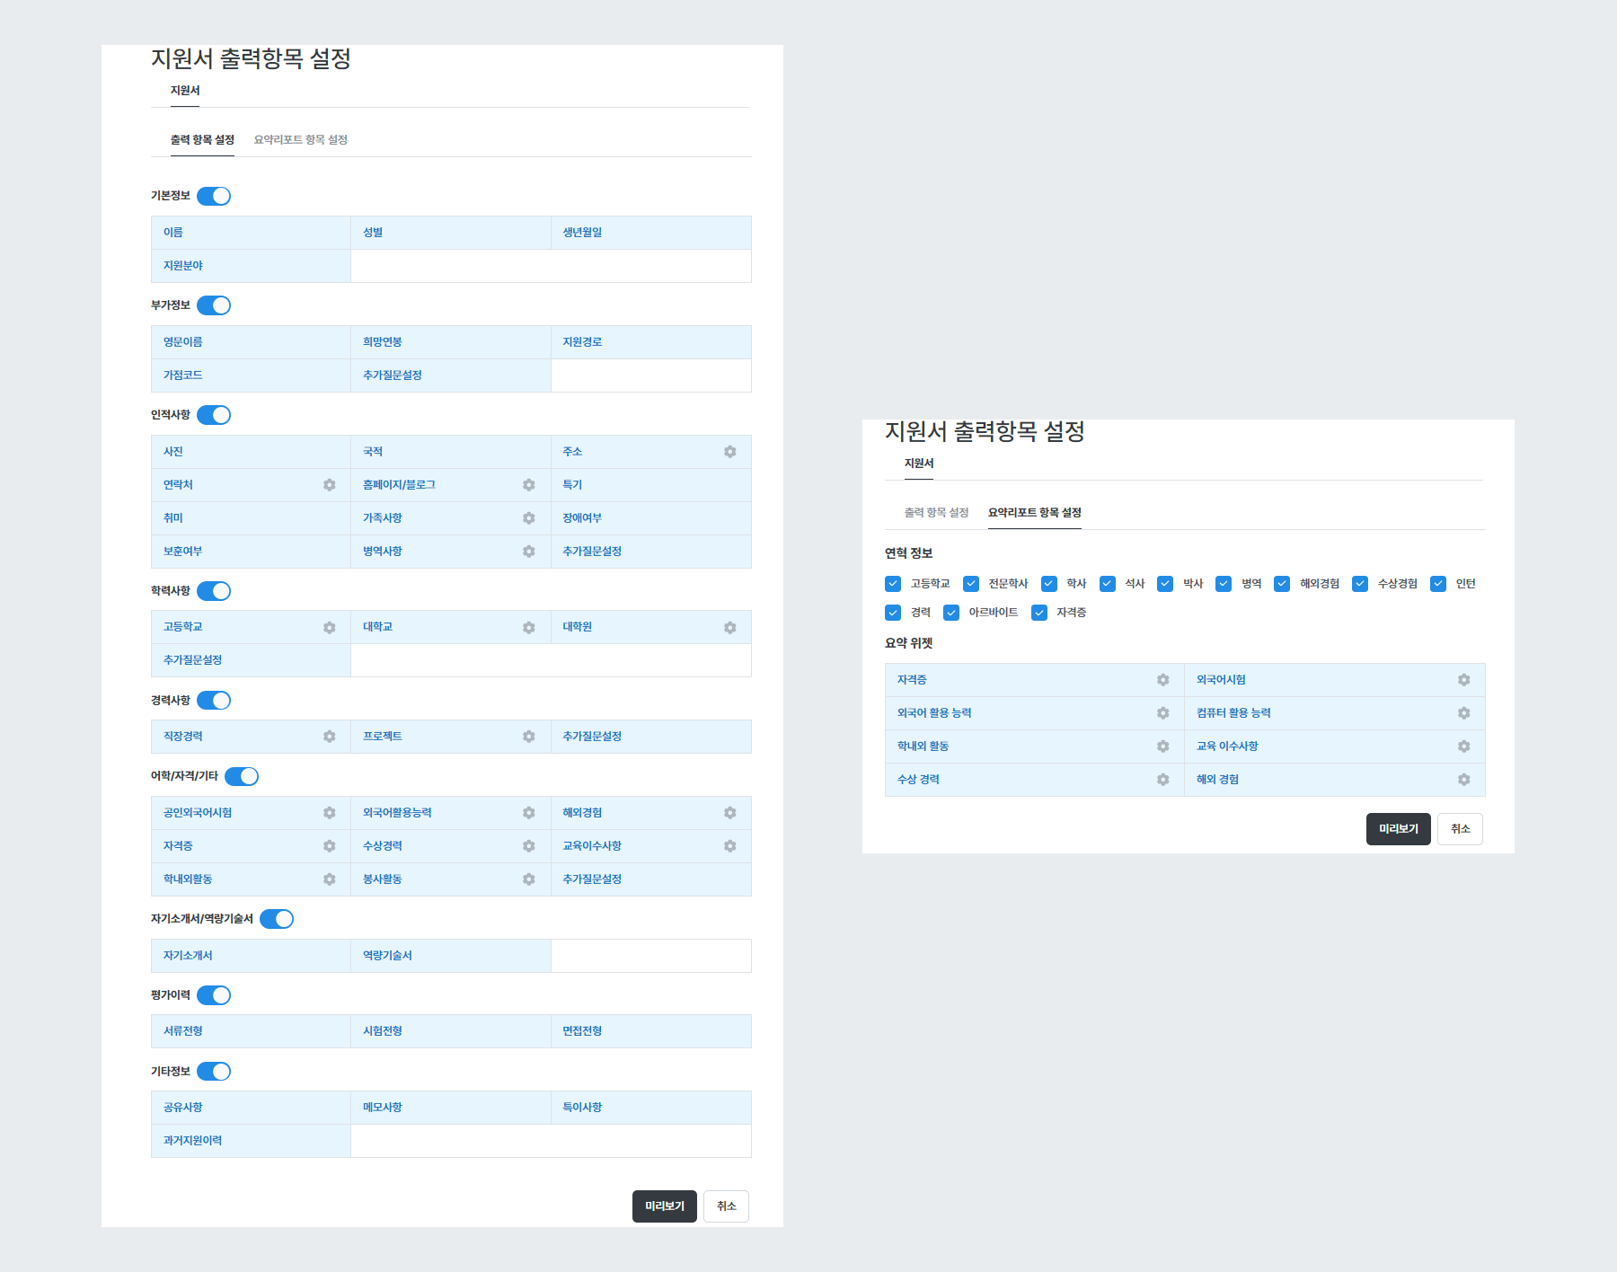This screenshot has width=1617, height=1272.
Task: Toggle the 기타정보 switch
Action: pyautogui.click(x=214, y=1072)
